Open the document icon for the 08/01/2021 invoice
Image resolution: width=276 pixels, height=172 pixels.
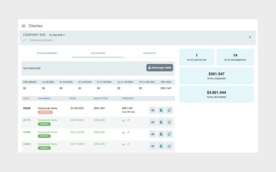pyautogui.click(x=161, y=122)
